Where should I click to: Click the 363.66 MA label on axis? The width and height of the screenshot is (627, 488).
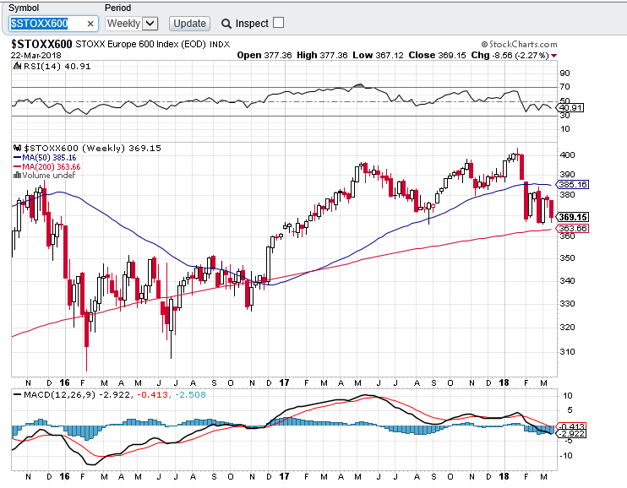(573, 228)
